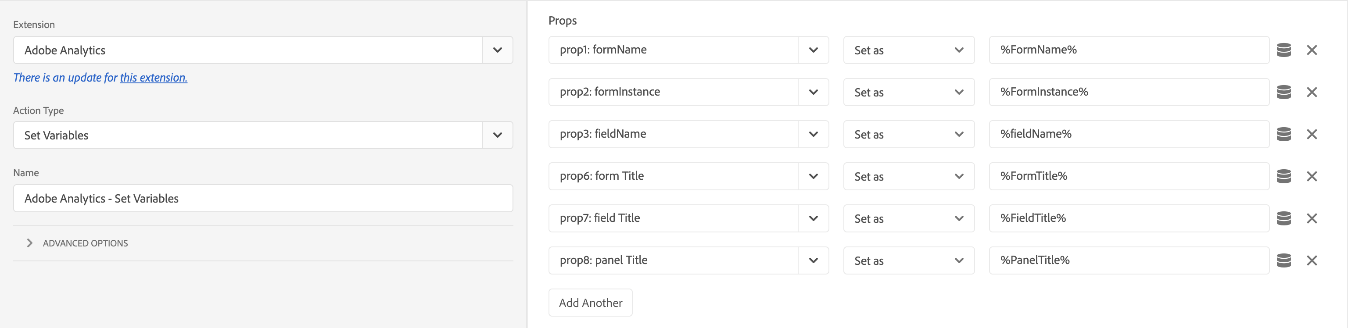Open data element picker for prop6 form Title
1348x328 pixels.
click(1283, 176)
